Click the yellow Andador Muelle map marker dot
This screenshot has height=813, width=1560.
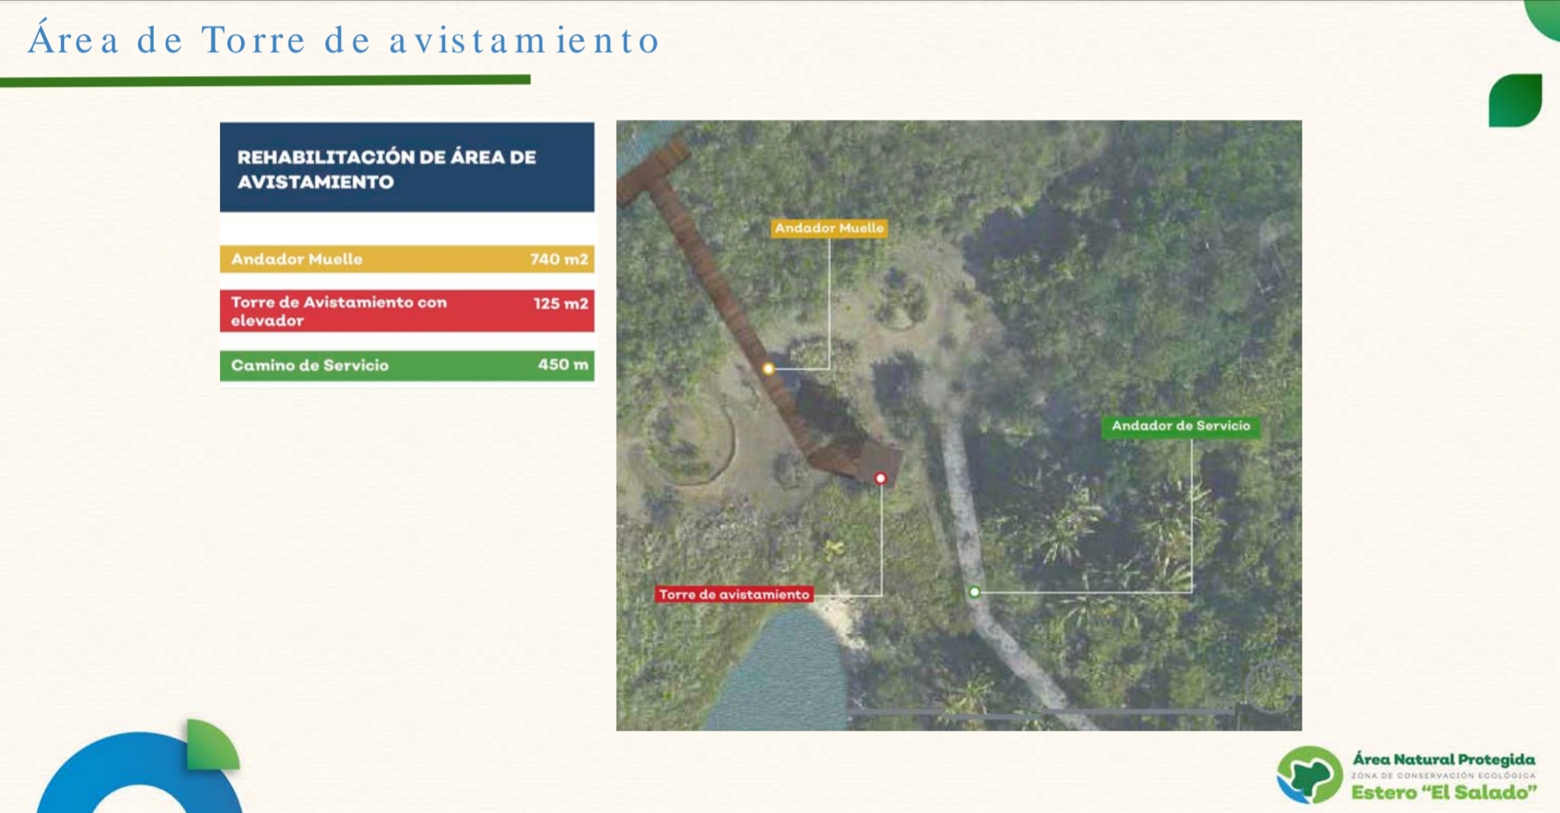768,369
